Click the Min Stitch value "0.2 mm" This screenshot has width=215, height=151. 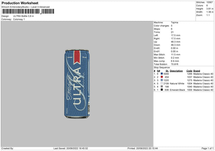click(x=175, y=58)
